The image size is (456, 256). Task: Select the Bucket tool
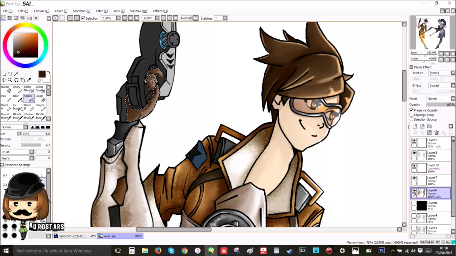[x=6, y=89]
